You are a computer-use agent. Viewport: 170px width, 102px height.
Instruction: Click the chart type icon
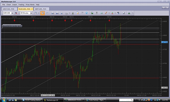click(x=36, y=13)
